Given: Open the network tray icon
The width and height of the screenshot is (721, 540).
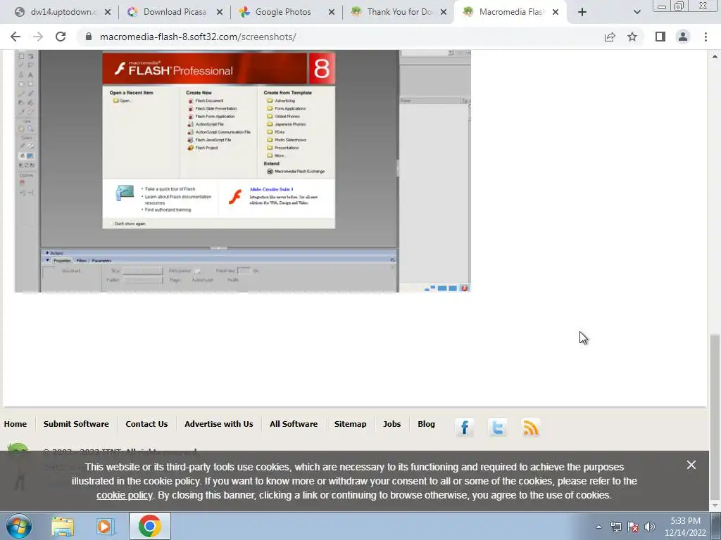Looking at the screenshot, I should coord(615,527).
